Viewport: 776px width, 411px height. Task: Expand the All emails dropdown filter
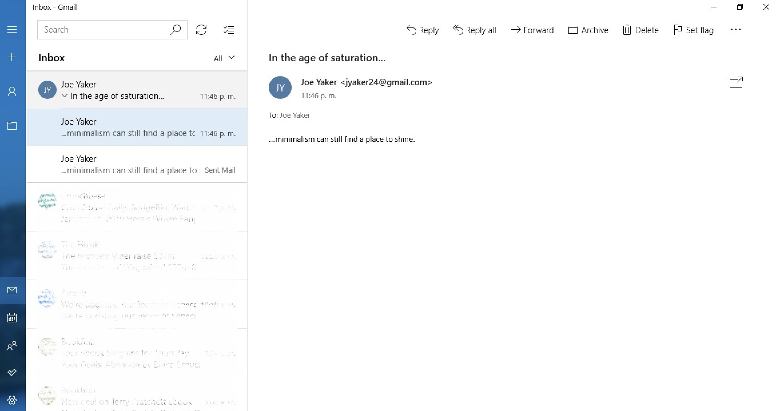(224, 57)
